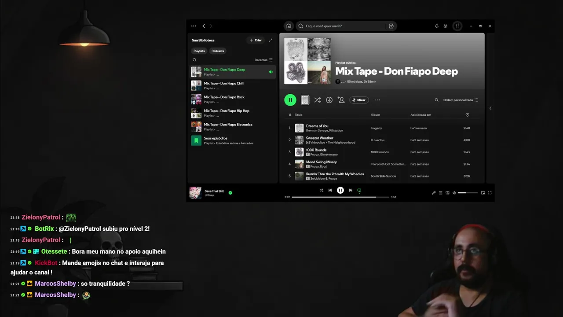Expand Sua Biblioteca with the arrows icon
Image resolution: width=563 pixels, height=317 pixels.
point(271,40)
